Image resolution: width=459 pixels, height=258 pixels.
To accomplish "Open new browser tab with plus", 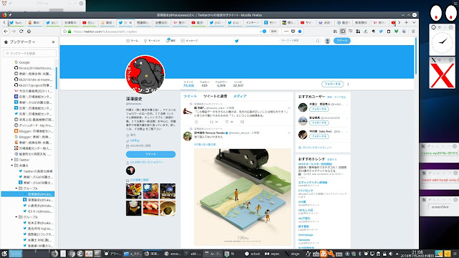I will click(x=407, y=22).
